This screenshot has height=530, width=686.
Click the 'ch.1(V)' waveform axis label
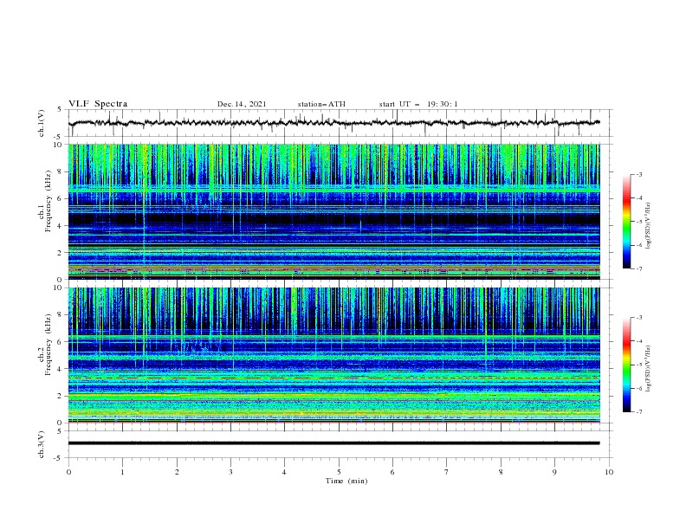pyautogui.click(x=41, y=123)
